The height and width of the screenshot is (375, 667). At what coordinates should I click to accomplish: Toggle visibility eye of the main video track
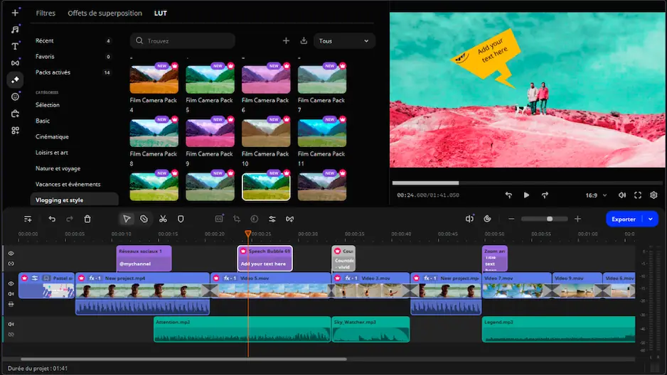(x=11, y=283)
